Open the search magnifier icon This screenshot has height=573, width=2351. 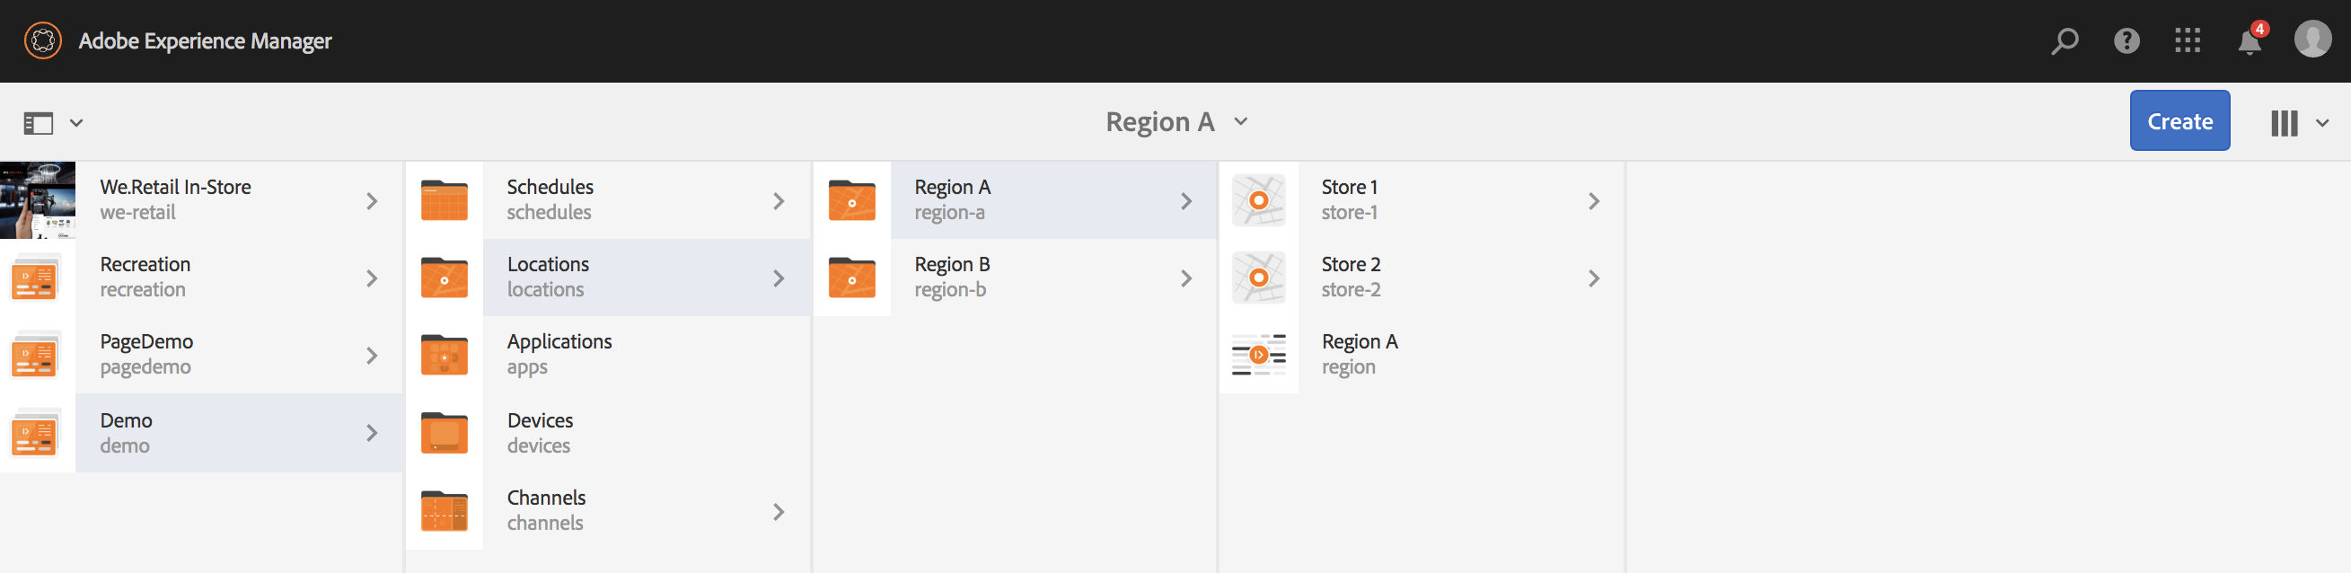[2064, 41]
